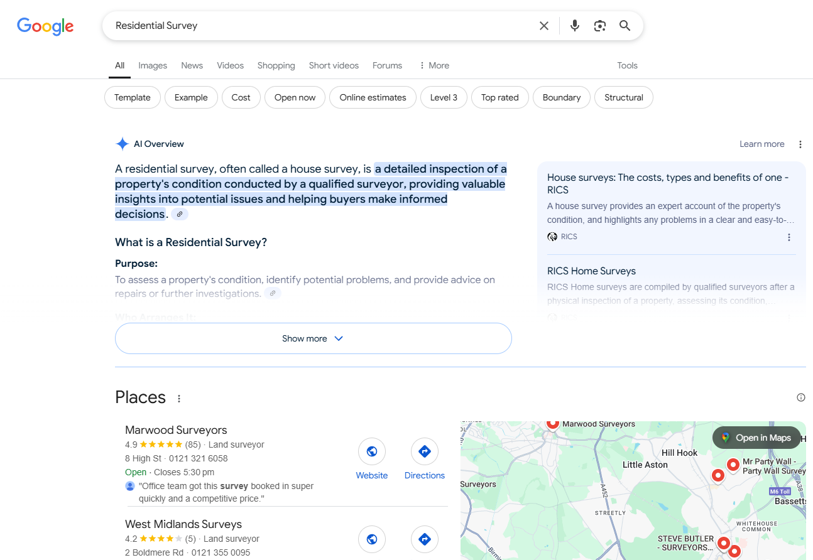This screenshot has width=813, height=560.
Task: Open AI Overview three-dot options menu
Action: [800, 144]
